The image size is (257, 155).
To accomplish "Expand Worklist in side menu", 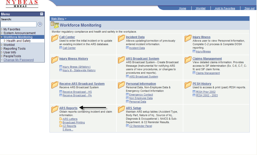I will click(x=2, y=45).
